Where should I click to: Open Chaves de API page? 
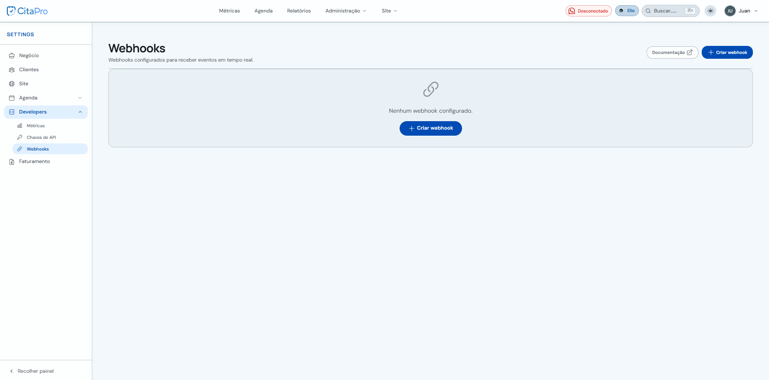[x=50, y=137]
